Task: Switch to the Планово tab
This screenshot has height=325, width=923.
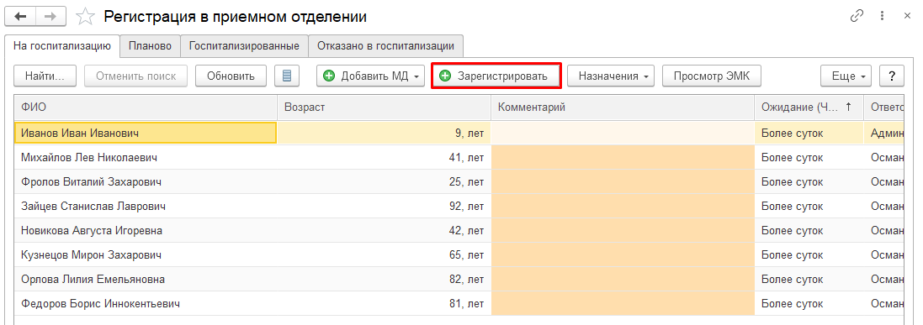Action: pos(150,46)
